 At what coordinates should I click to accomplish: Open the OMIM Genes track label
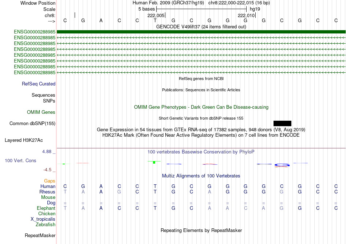coord(41,112)
